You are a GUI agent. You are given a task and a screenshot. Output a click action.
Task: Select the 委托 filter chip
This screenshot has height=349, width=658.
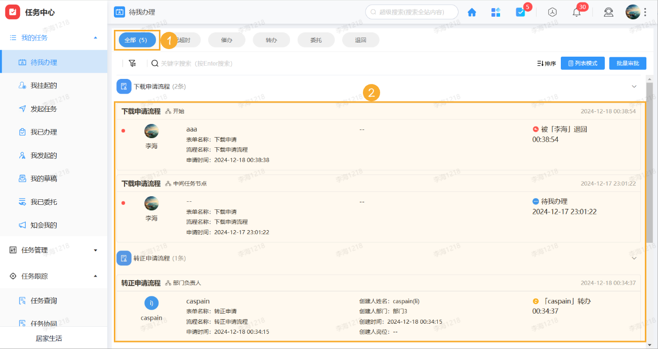click(316, 39)
